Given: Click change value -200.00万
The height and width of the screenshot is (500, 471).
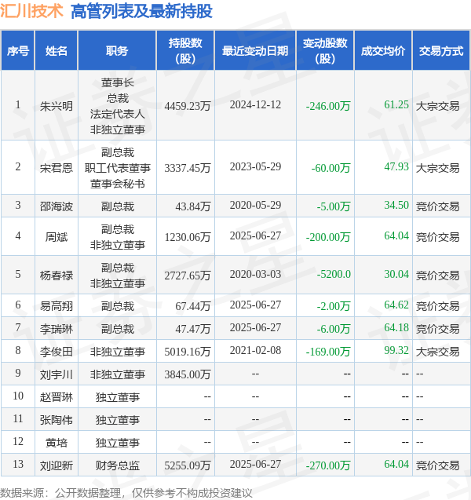Looking at the screenshot, I should tap(328, 237).
